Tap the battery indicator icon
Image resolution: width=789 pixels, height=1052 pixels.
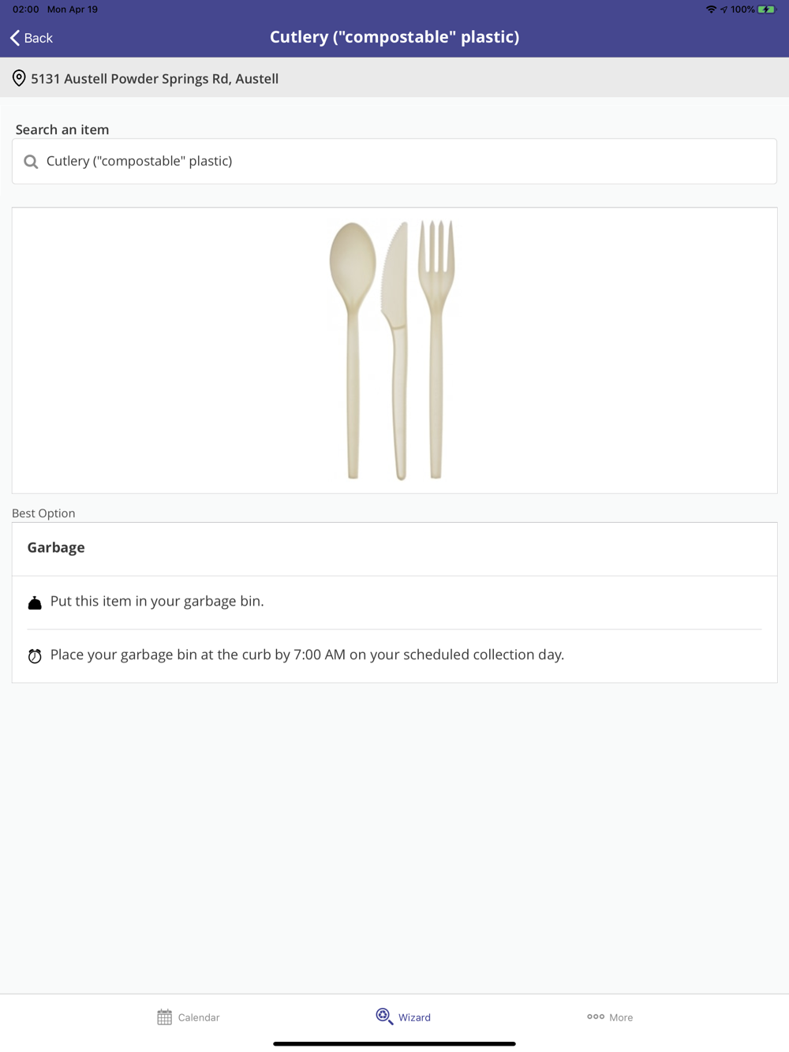point(766,9)
